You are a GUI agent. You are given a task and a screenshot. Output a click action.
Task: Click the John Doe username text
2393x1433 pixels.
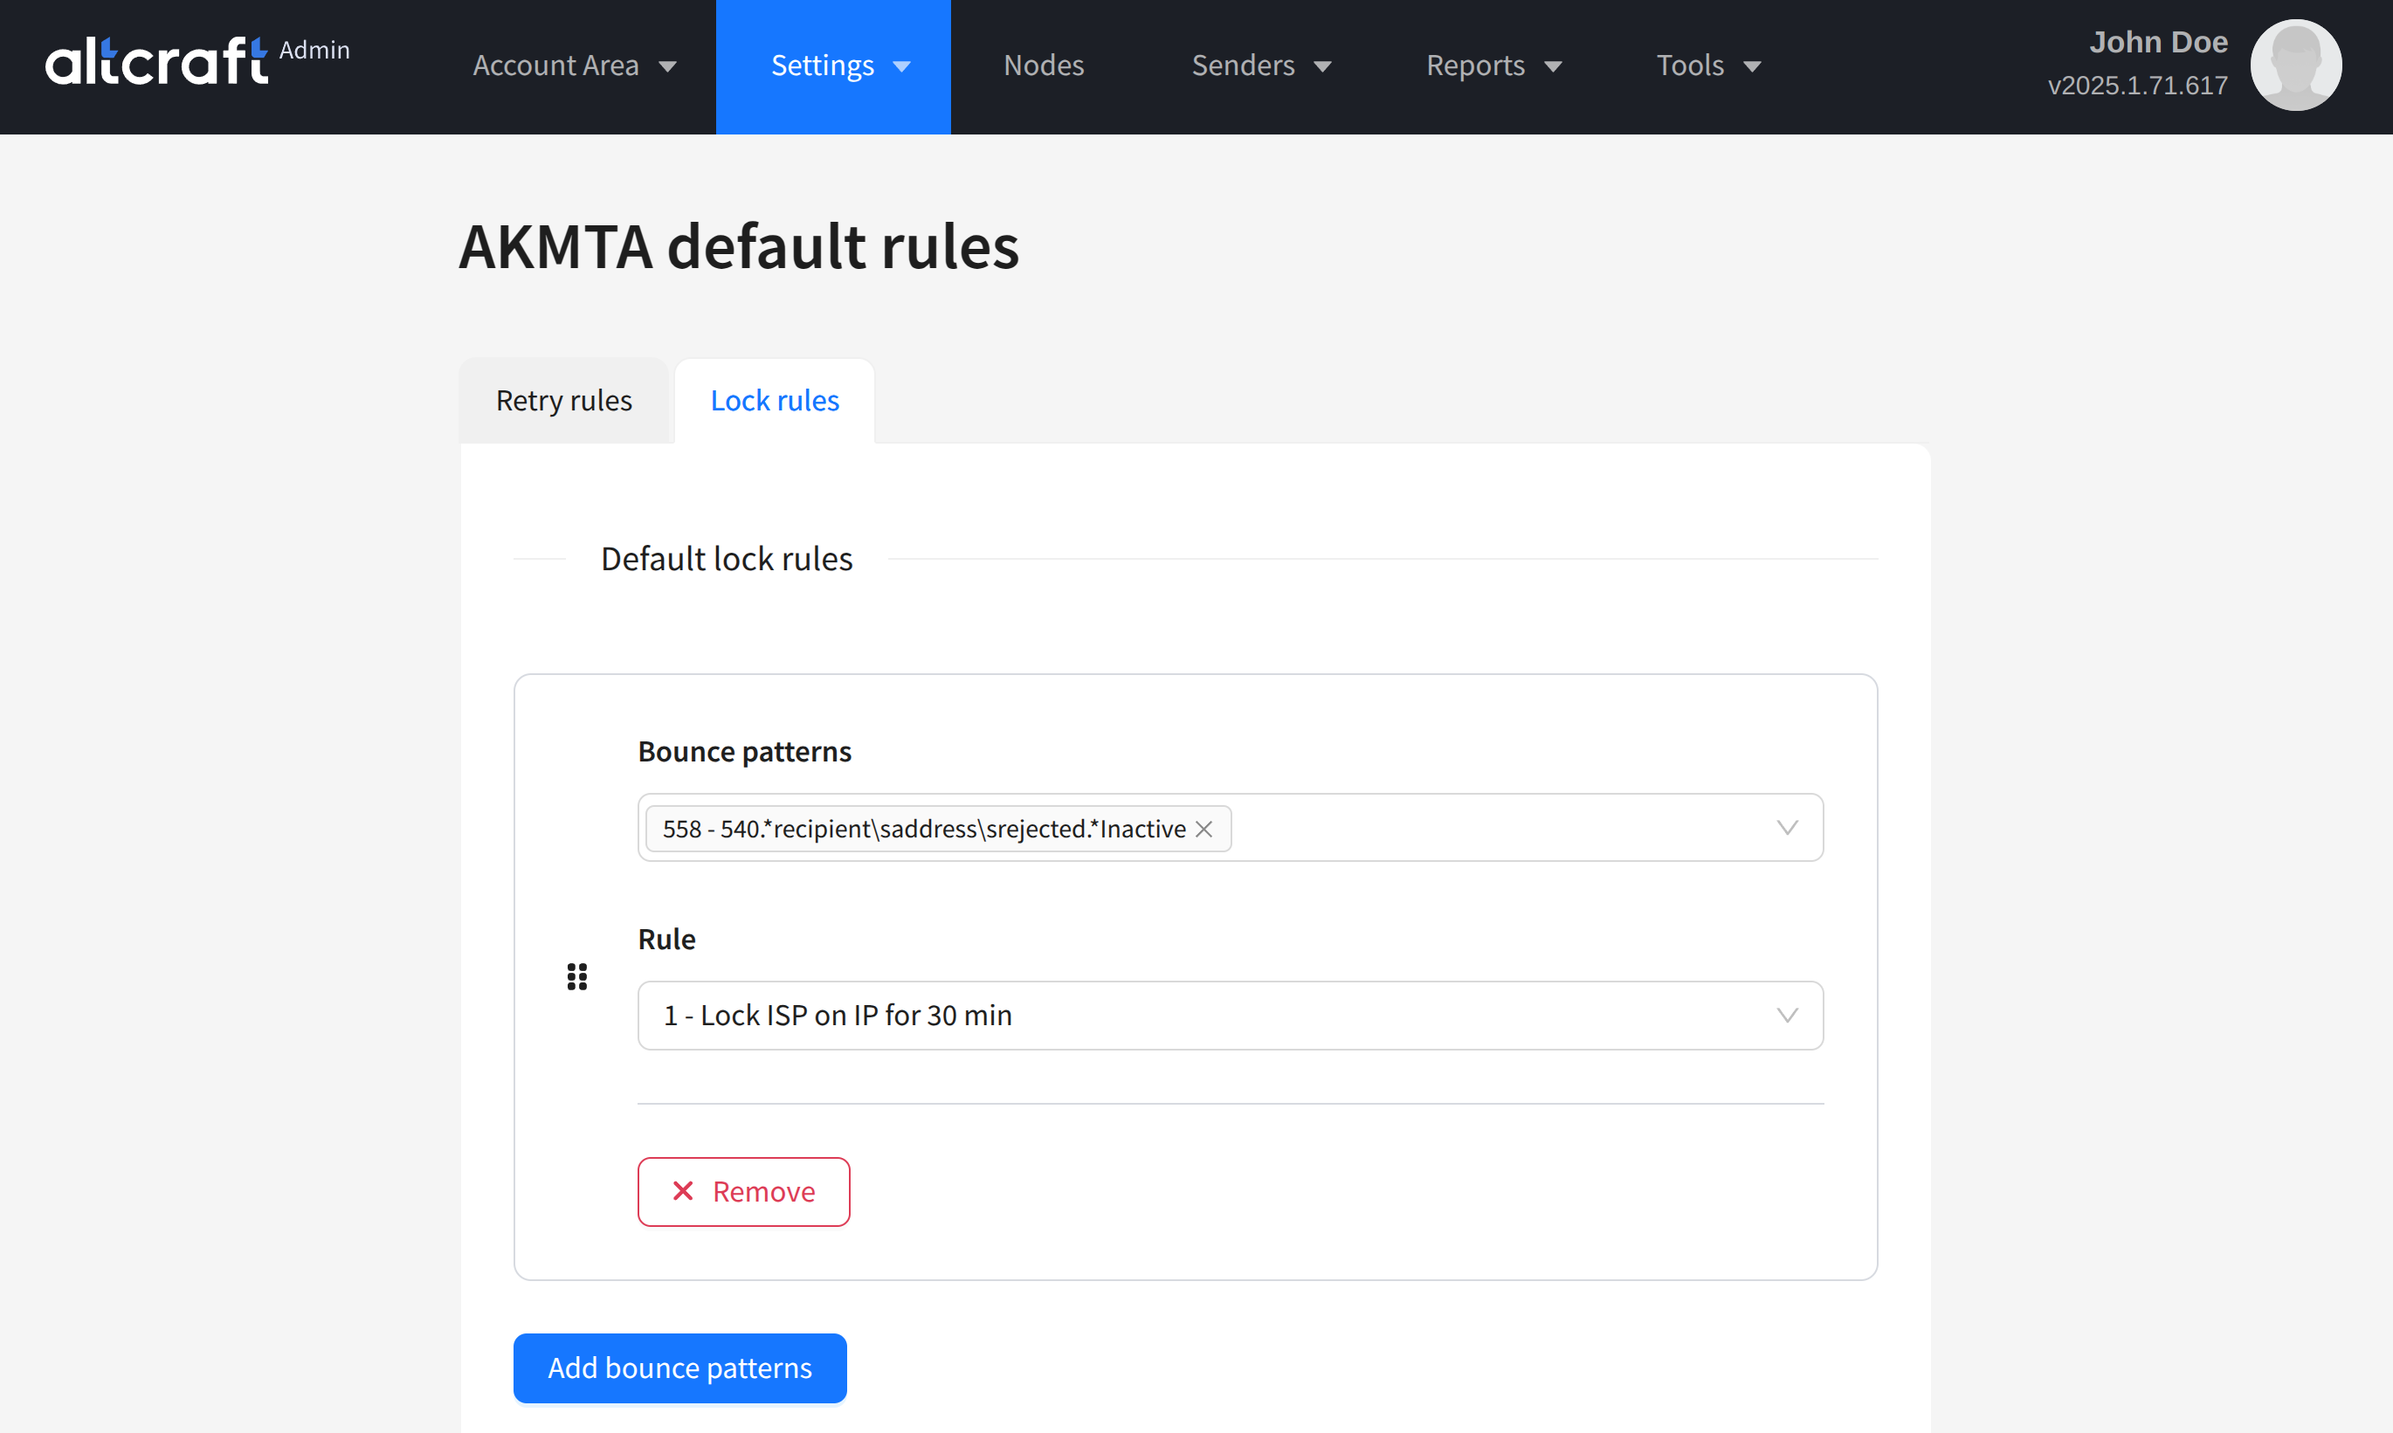tap(2157, 43)
